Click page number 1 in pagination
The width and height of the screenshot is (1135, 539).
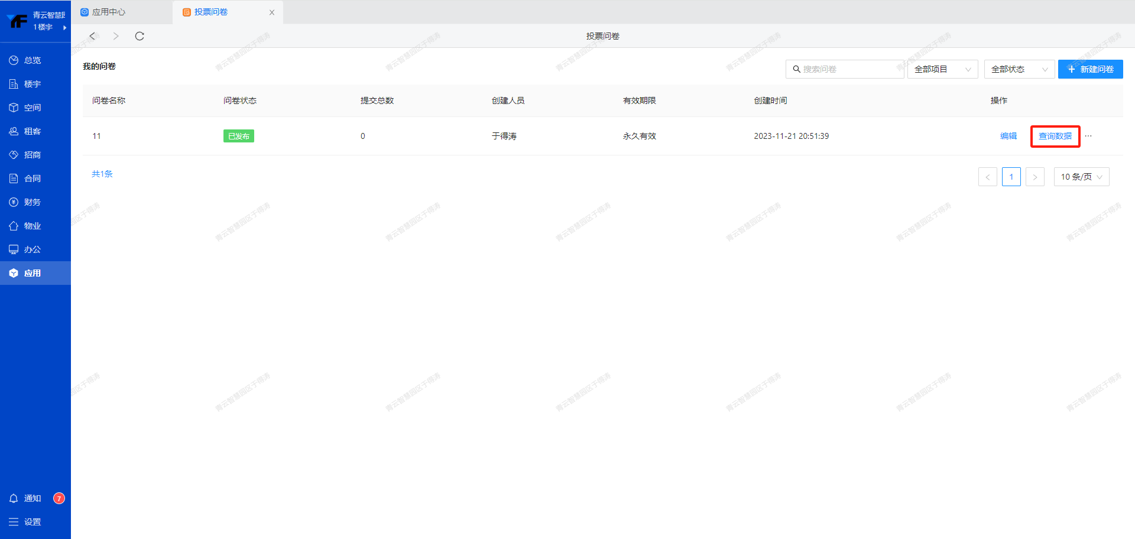pos(1011,177)
